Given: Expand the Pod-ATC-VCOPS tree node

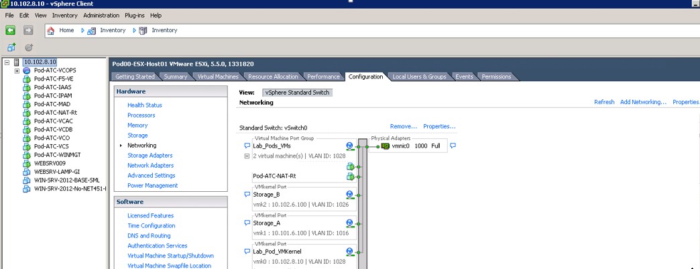Looking at the screenshot, I should click(17, 71).
